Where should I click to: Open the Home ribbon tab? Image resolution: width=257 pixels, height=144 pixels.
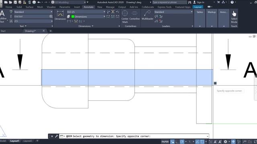9,7
